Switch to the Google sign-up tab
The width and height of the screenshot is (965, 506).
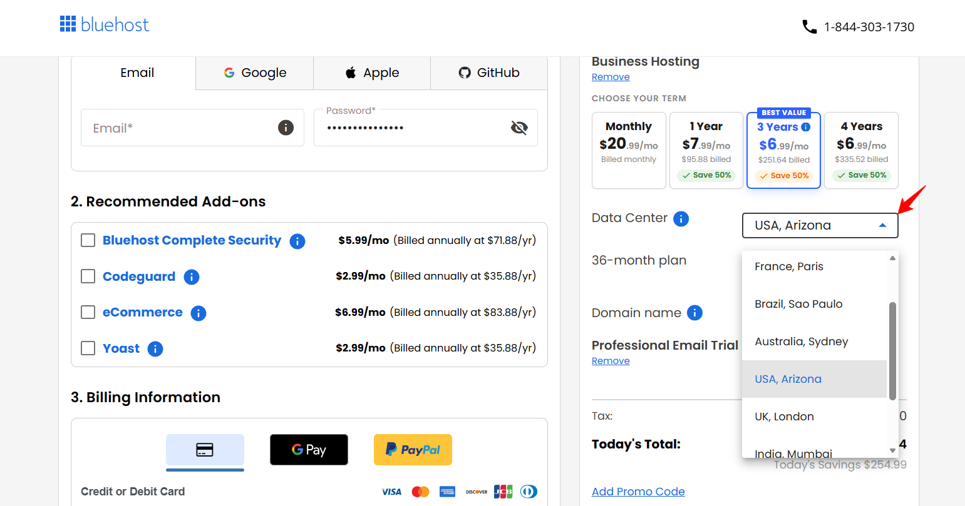point(255,73)
